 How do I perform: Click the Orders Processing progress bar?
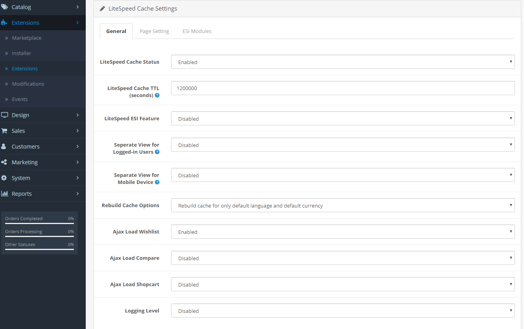39,236
